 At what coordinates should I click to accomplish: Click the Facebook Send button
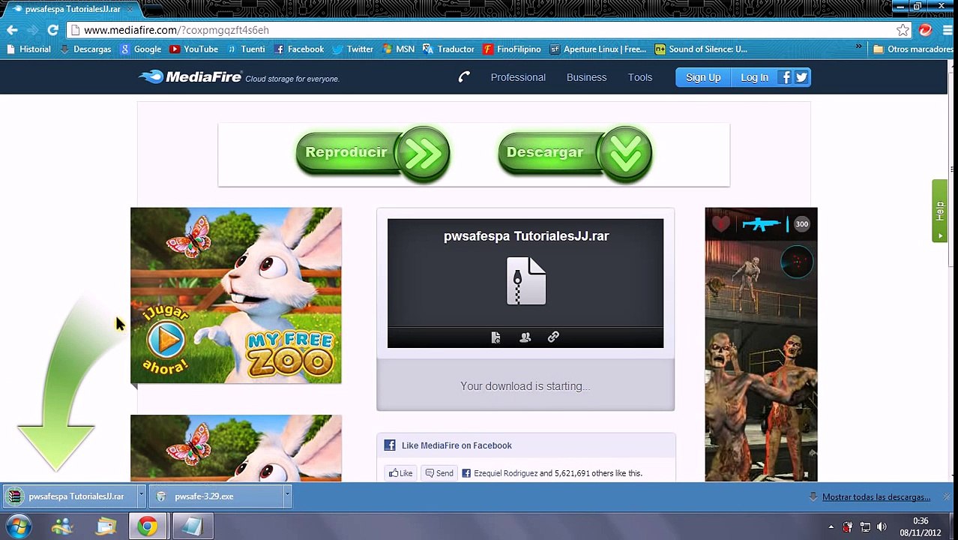tap(439, 473)
